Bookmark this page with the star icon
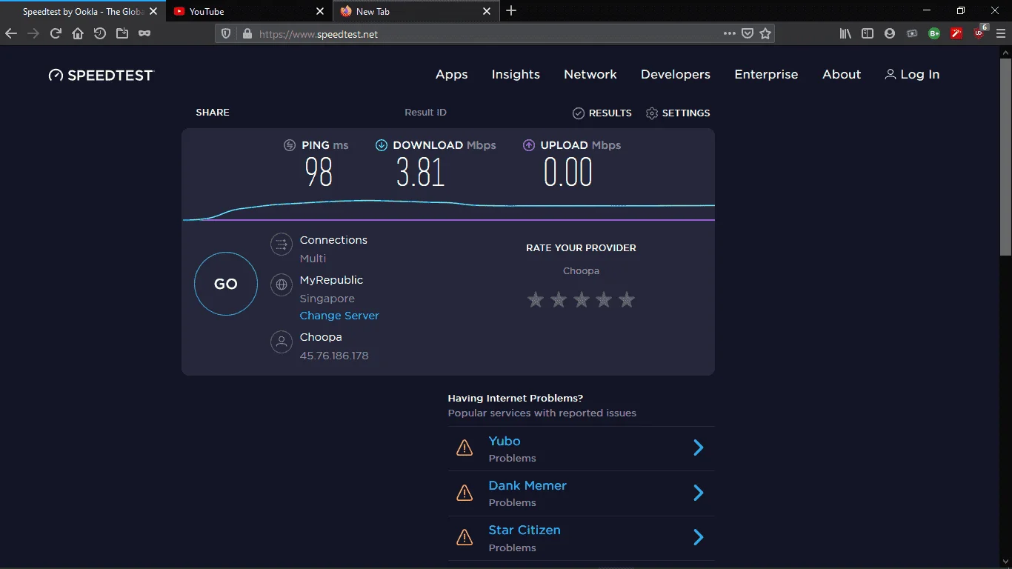This screenshot has height=569, width=1012. (x=766, y=33)
